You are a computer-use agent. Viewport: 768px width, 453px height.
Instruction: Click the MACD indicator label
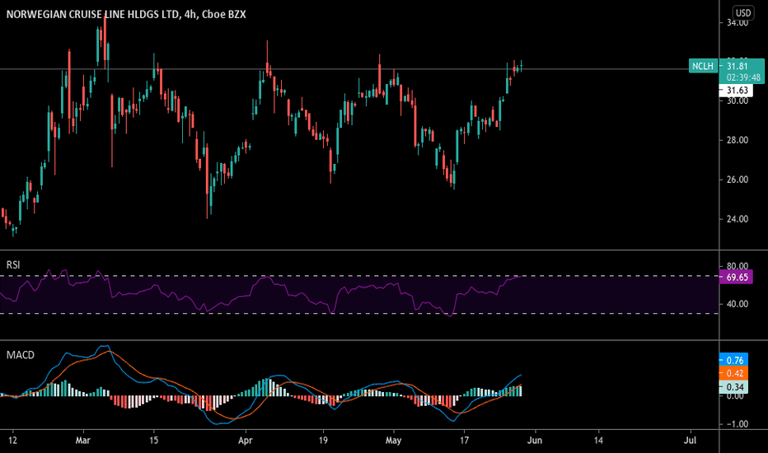[20, 354]
